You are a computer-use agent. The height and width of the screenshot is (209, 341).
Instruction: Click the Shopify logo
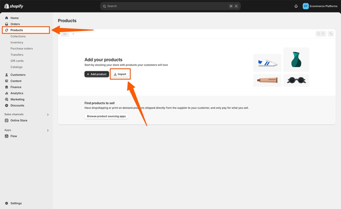click(x=13, y=6)
